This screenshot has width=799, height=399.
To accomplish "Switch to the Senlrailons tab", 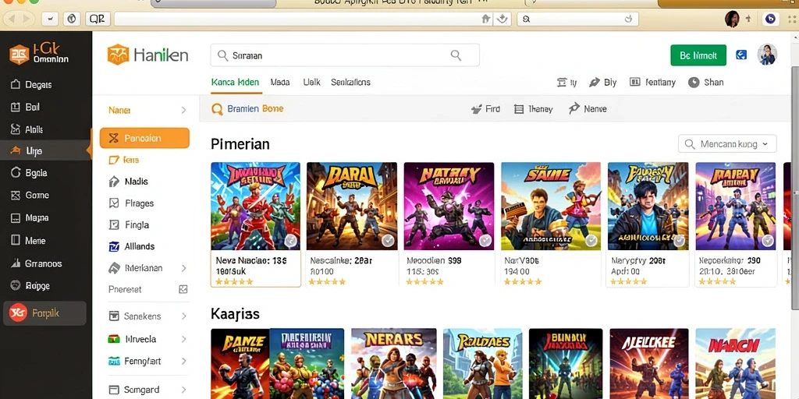I will (x=350, y=82).
